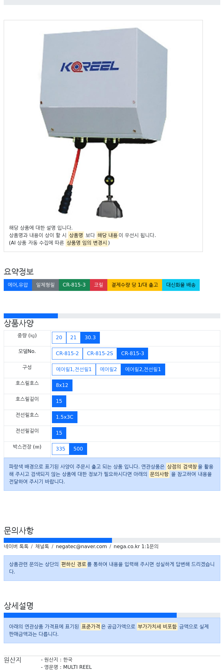Screen dimensions: 224x671
Task: Pick box length 335
Action: (61, 449)
